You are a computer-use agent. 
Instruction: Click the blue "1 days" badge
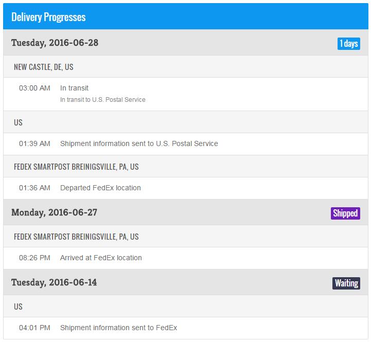point(348,43)
